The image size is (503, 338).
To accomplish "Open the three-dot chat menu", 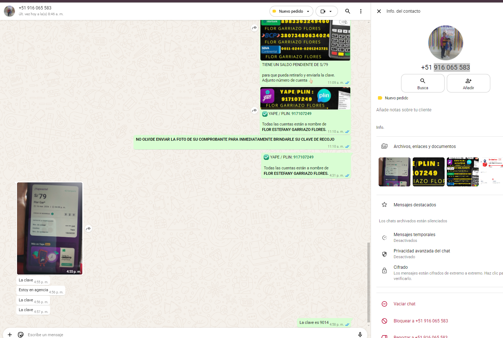I will (360, 11).
